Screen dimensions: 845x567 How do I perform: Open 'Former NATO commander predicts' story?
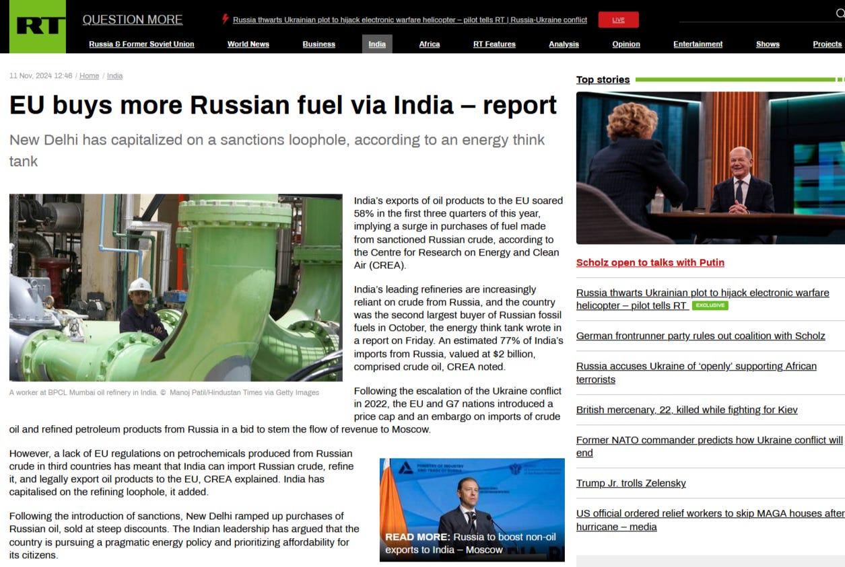click(710, 446)
